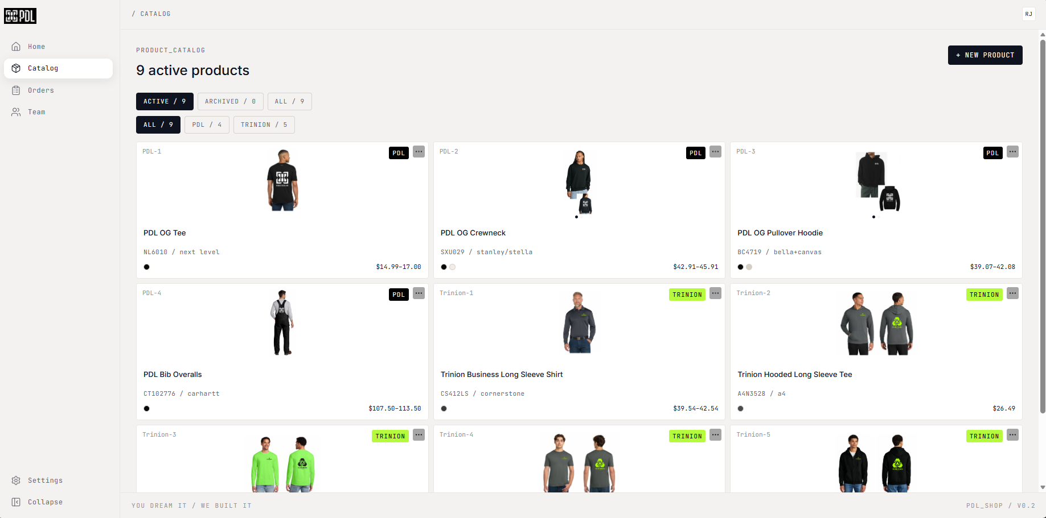Click the price $107.50-113.50
The image size is (1046, 518).
395,408
